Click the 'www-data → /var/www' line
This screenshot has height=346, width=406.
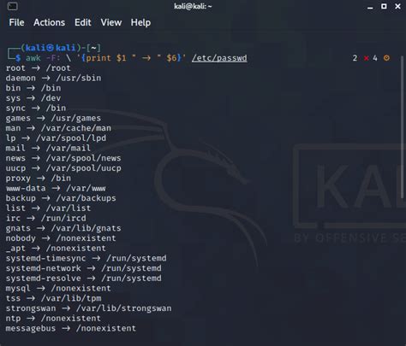point(56,188)
